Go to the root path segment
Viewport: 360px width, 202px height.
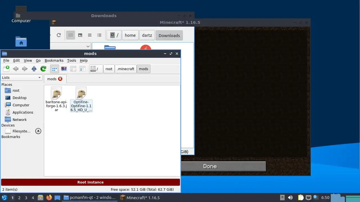point(109,69)
